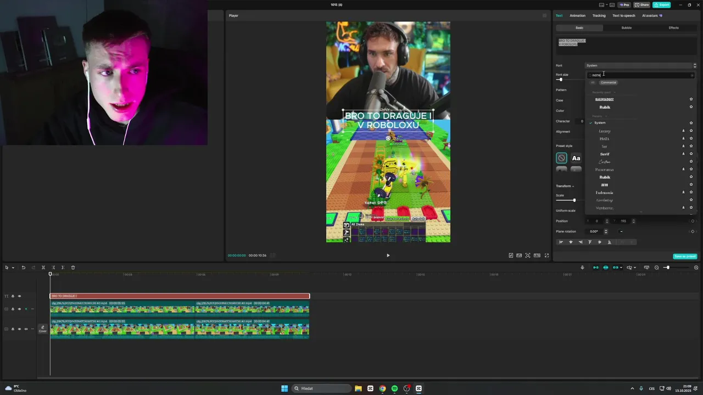This screenshot has height=395, width=703.
Task: Step the Position Y value
Action: coord(633,221)
